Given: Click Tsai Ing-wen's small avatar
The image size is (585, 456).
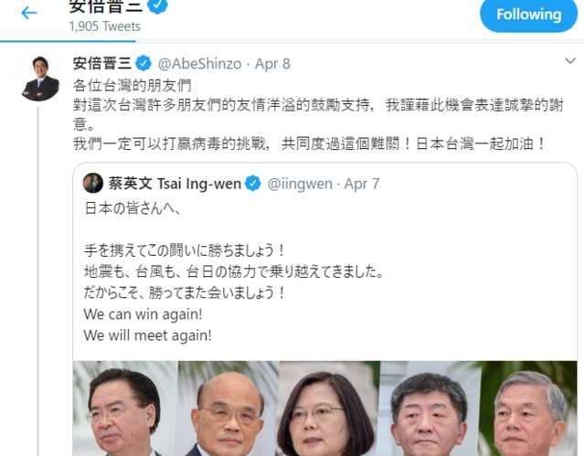Looking at the screenshot, I should [93, 183].
